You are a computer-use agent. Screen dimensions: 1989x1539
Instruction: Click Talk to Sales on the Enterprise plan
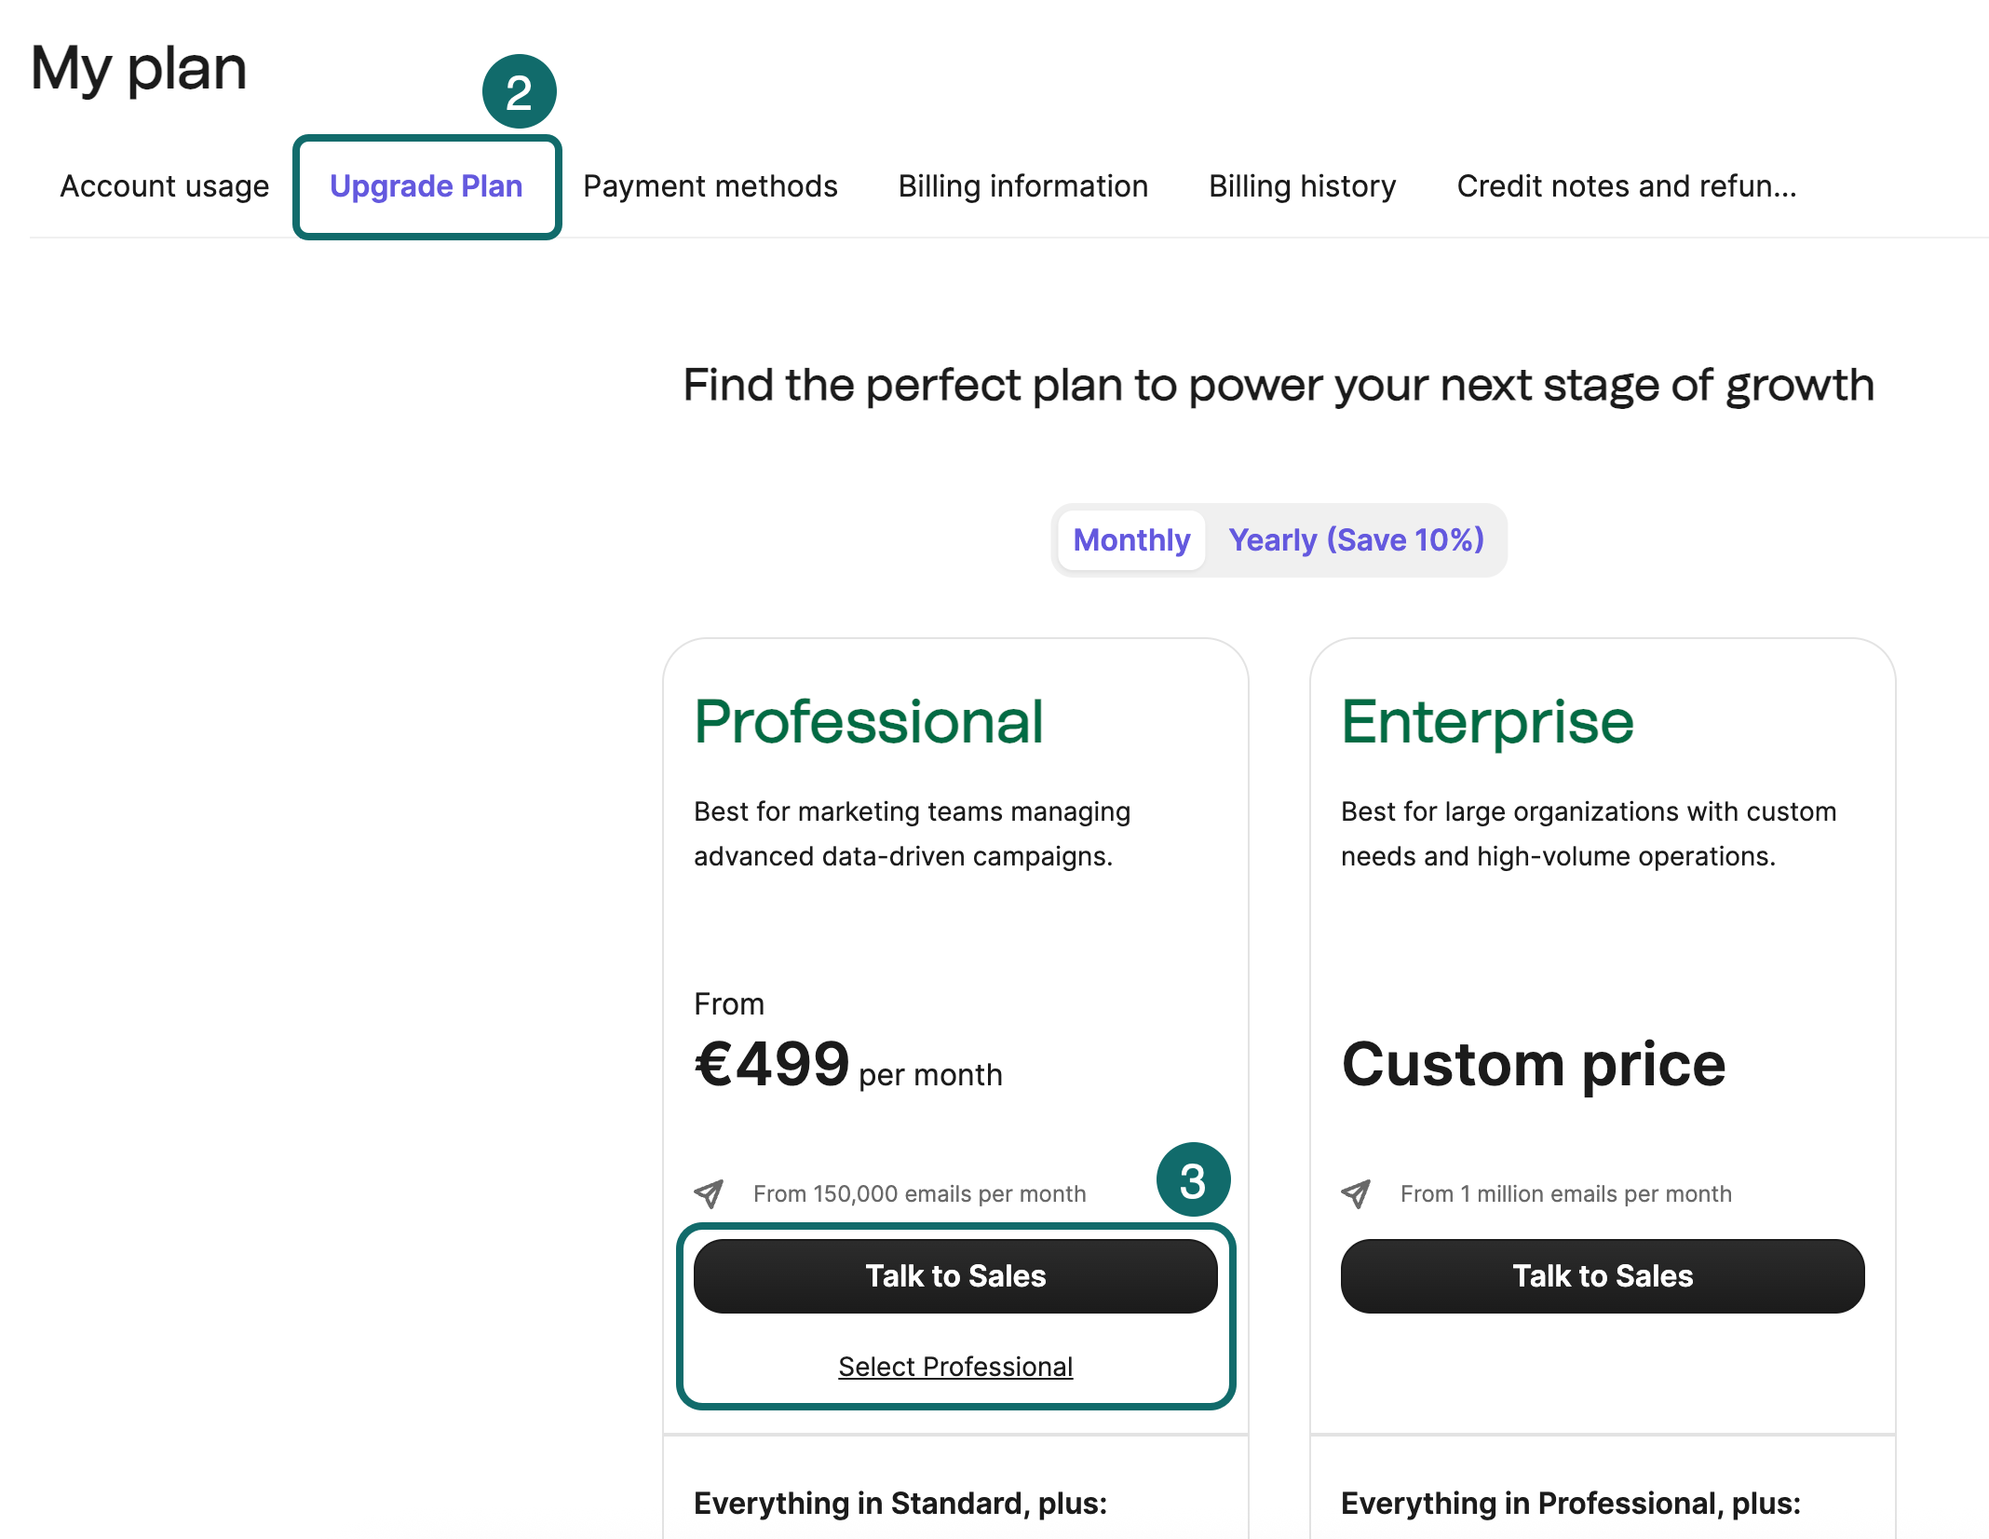(1602, 1275)
